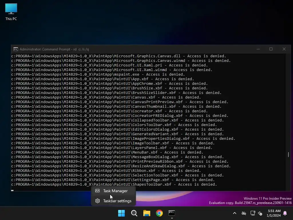Click the Command Prompt title bar icon
Viewport: 293px width, 220px height.
[x=16, y=49]
